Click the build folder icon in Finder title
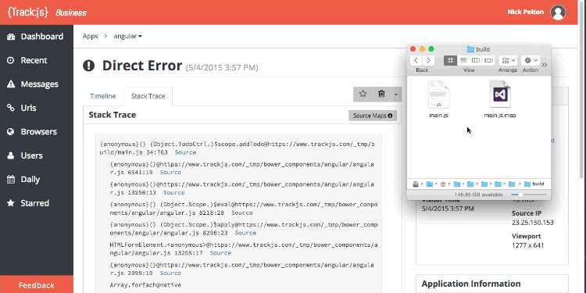 coord(470,49)
